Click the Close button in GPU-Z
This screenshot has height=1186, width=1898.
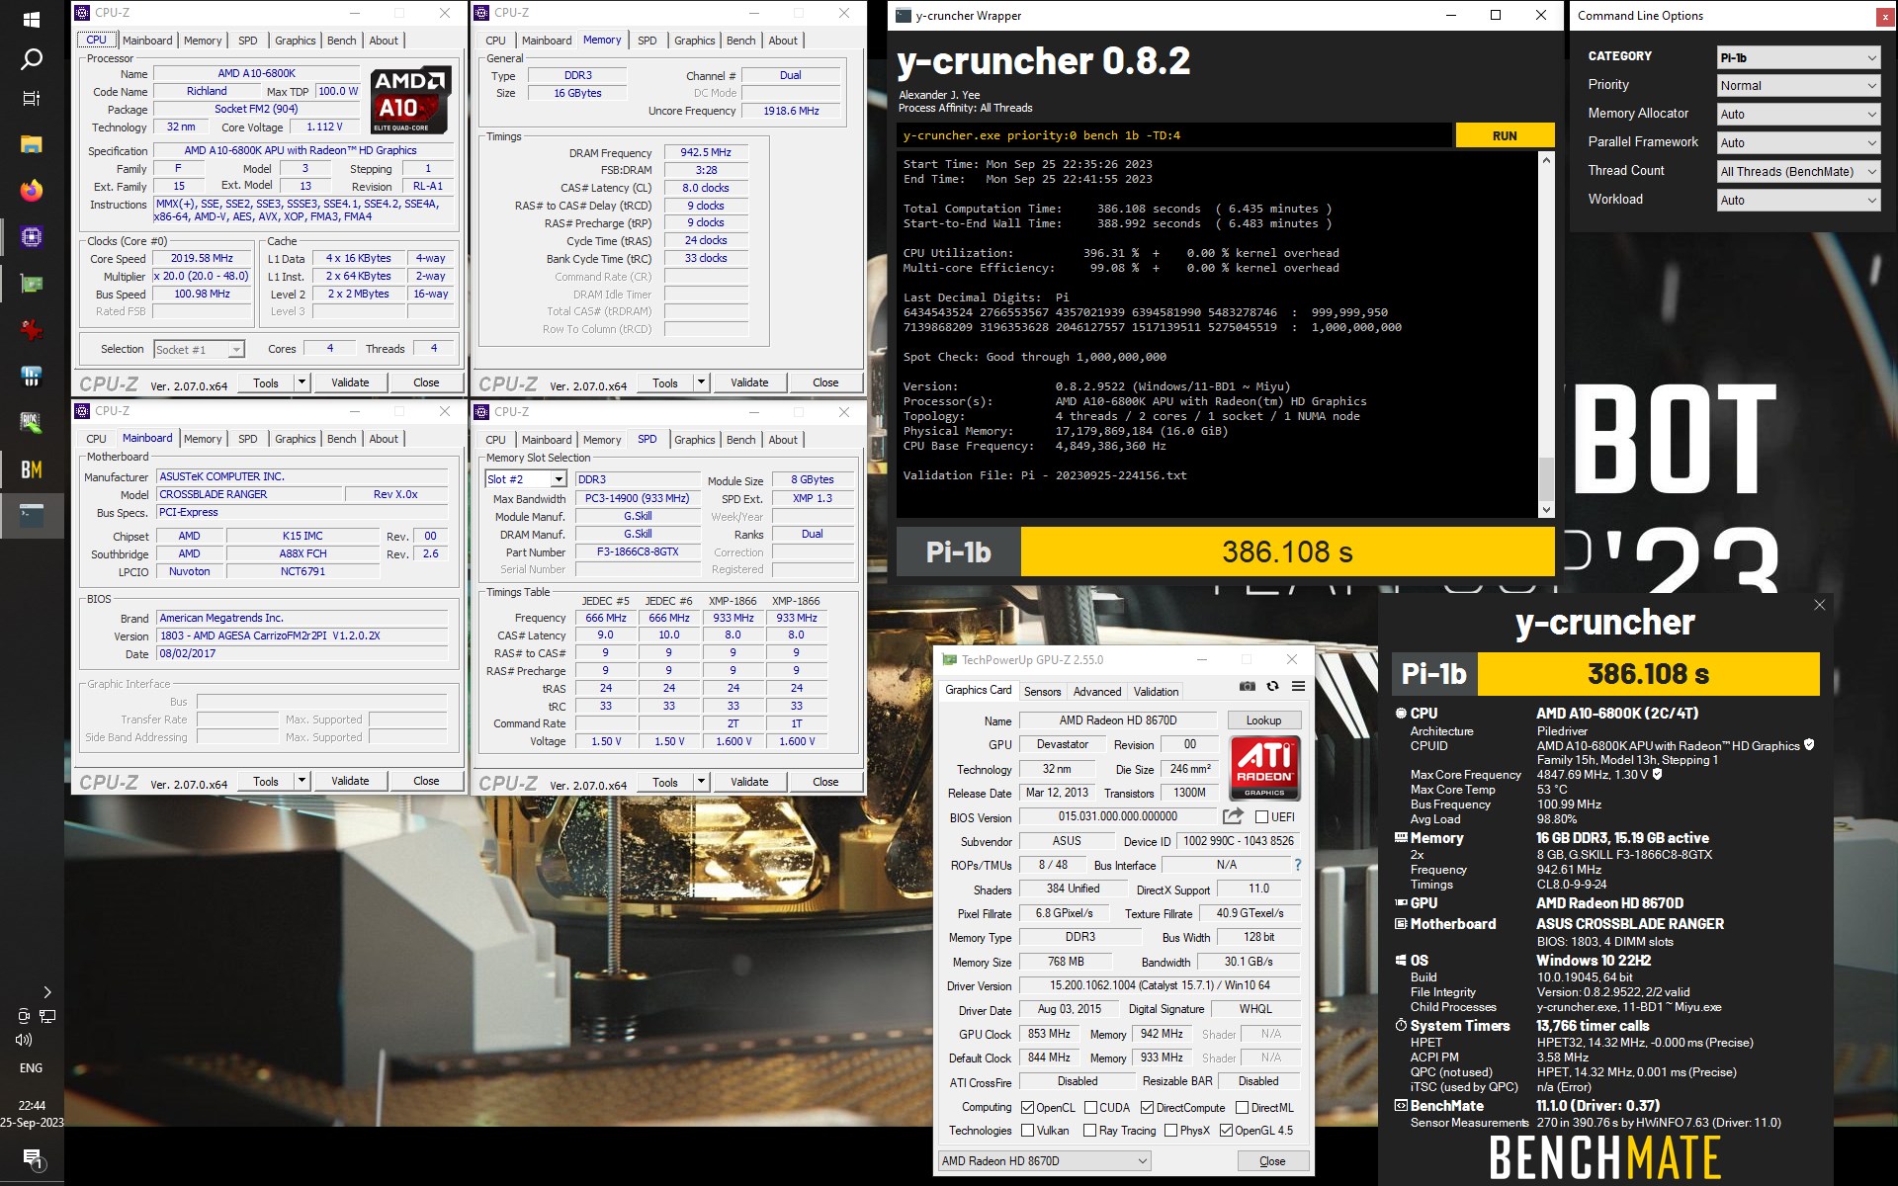tap(1272, 1161)
